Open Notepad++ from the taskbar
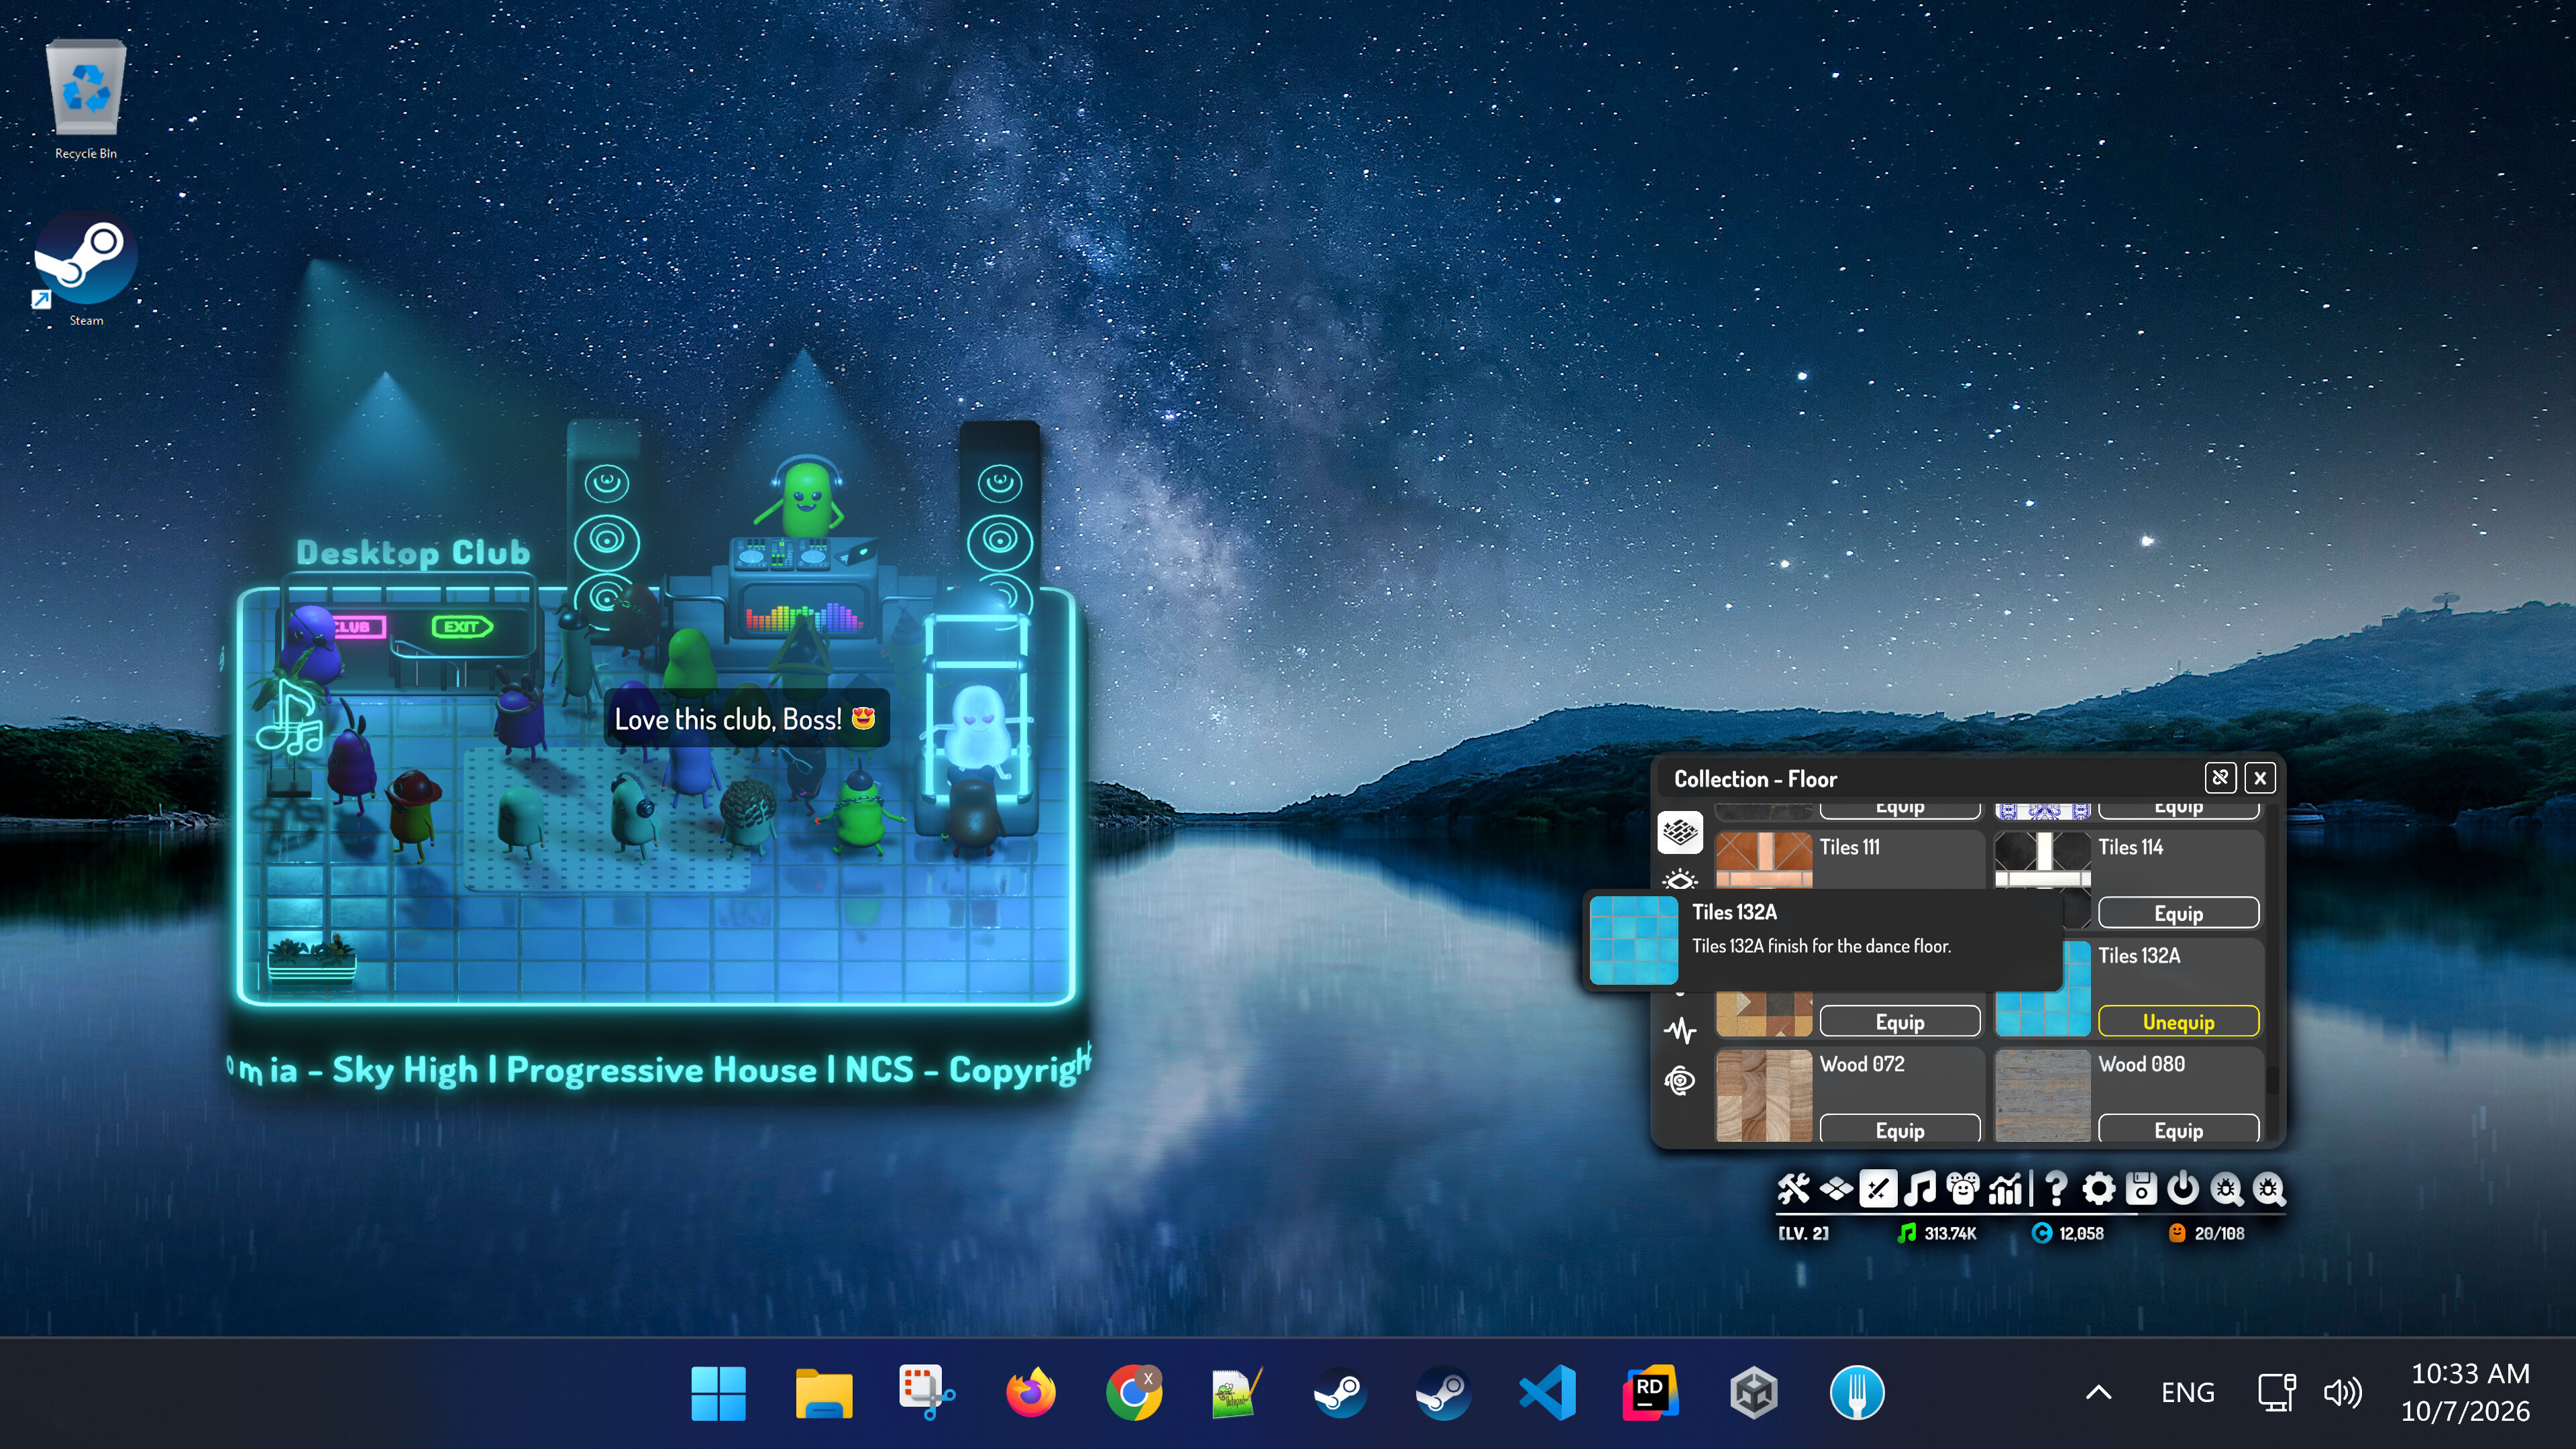 tap(1236, 1393)
